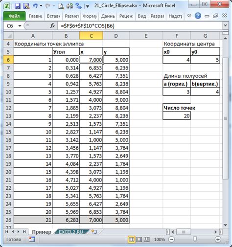Undo the last action

[35, 6]
